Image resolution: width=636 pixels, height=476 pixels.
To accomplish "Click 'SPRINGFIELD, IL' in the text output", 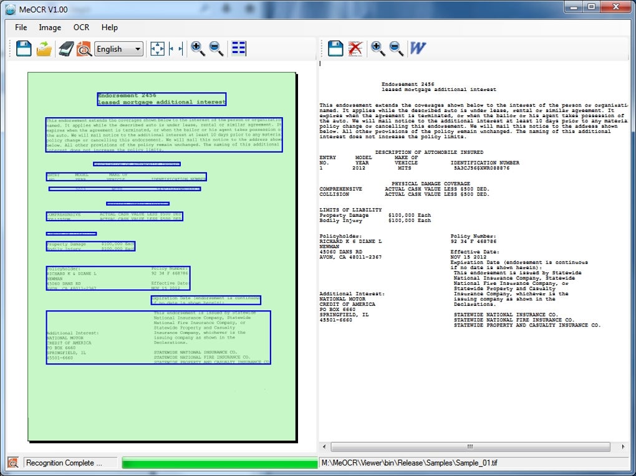I will (x=344, y=315).
